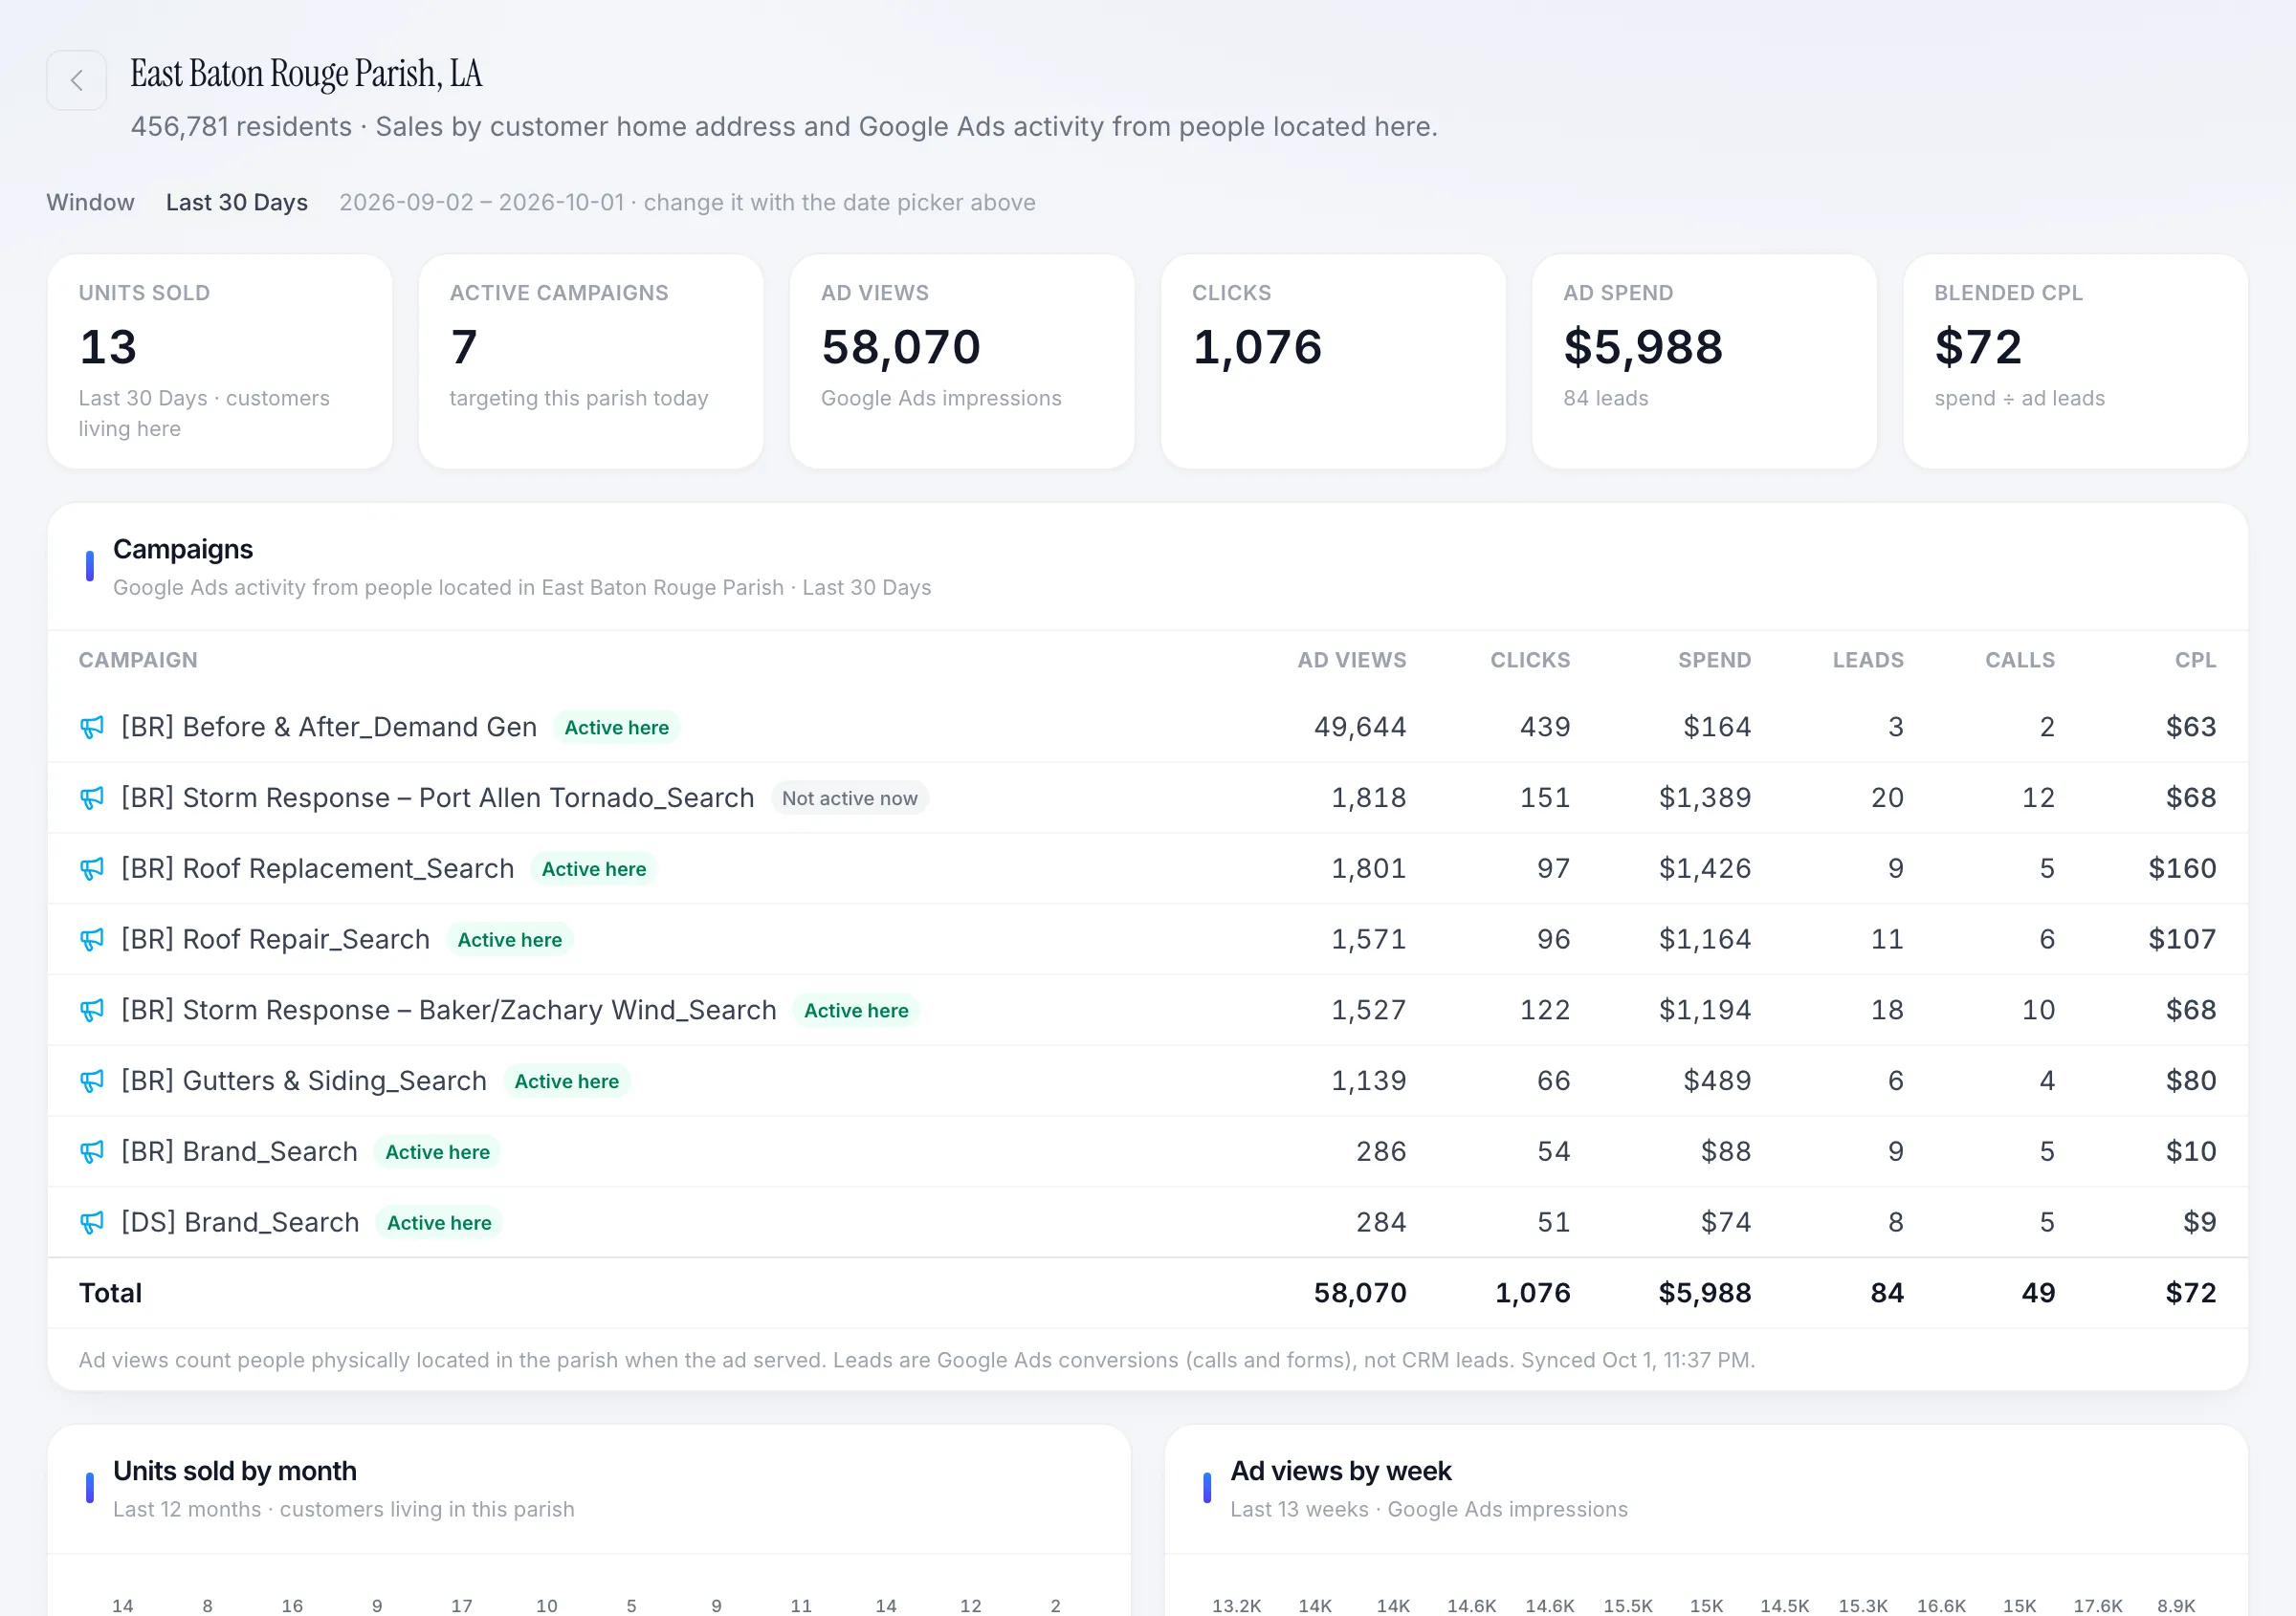This screenshot has width=2296, height=1616.
Task: Click the 49,644 ad views value
Action: pyautogui.click(x=1360, y=728)
